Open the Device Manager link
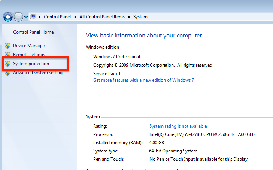The width and height of the screenshot is (273, 170). pyautogui.click(x=29, y=46)
